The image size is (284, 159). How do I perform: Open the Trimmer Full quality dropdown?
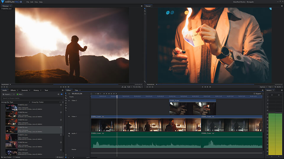tap(129, 87)
